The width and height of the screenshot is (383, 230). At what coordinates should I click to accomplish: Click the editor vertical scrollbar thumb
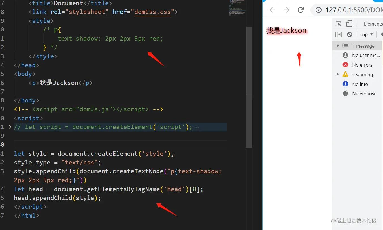(249, 87)
